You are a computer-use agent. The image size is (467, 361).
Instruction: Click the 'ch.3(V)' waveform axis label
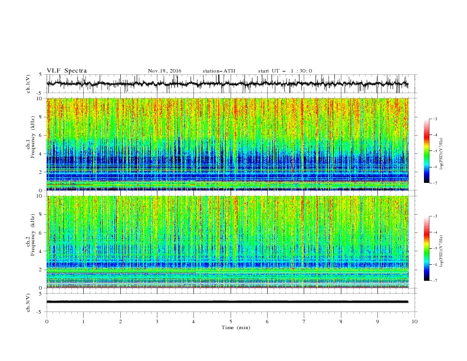coord(28,303)
